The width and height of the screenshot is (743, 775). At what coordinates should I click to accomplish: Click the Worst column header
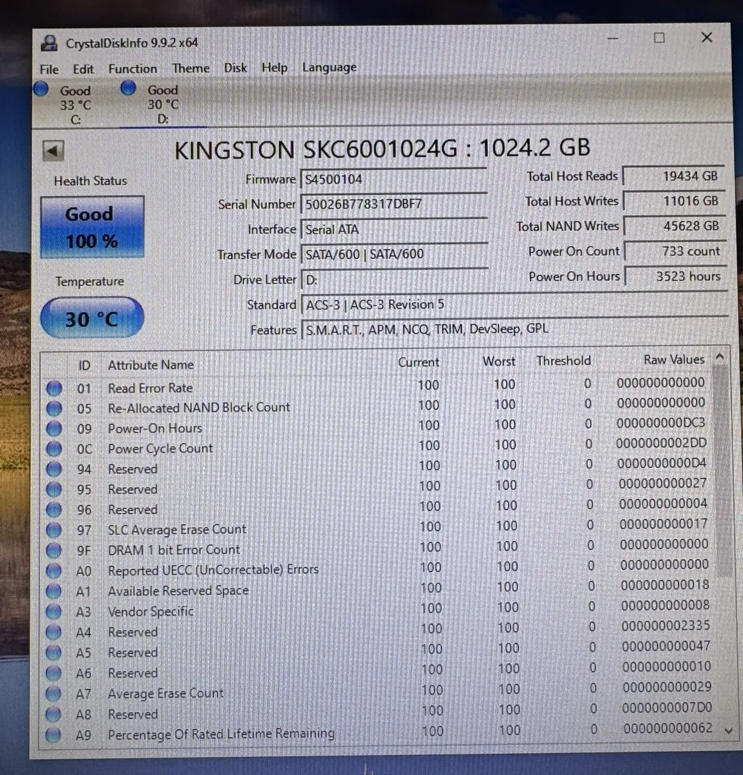pos(499,362)
